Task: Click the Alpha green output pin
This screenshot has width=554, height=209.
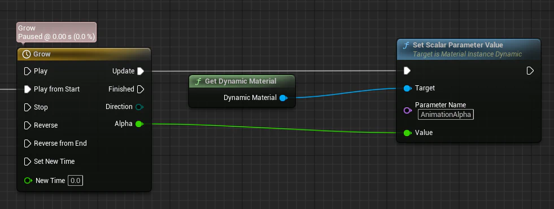Action: 139,124
